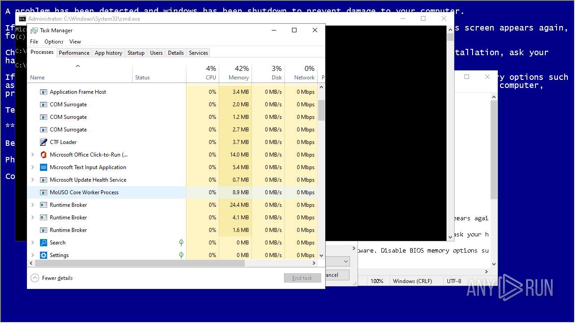Expand the Microsoft Office Click-to-Run row
575x323 pixels.
[x=32, y=155]
